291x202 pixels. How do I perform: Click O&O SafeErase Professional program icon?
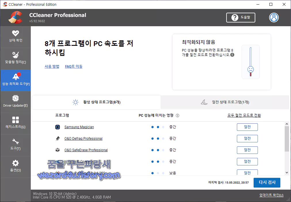[58, 150]
